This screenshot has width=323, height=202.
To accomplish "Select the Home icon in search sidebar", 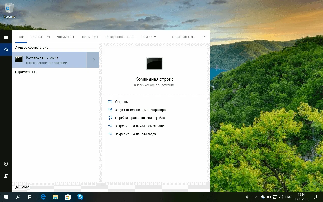I will tap(6, 50).
